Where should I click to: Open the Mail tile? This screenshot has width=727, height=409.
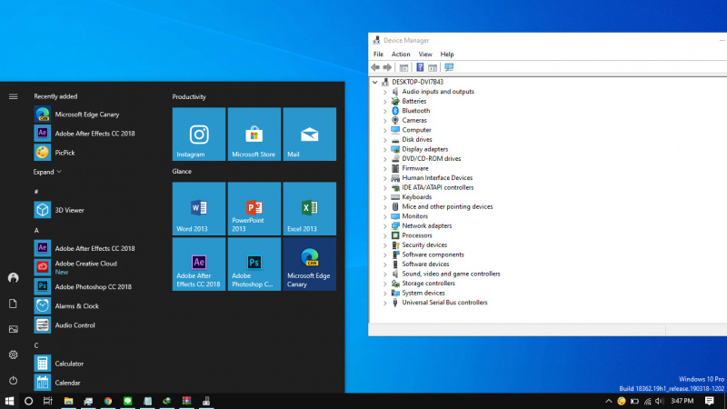click(309, 134)
